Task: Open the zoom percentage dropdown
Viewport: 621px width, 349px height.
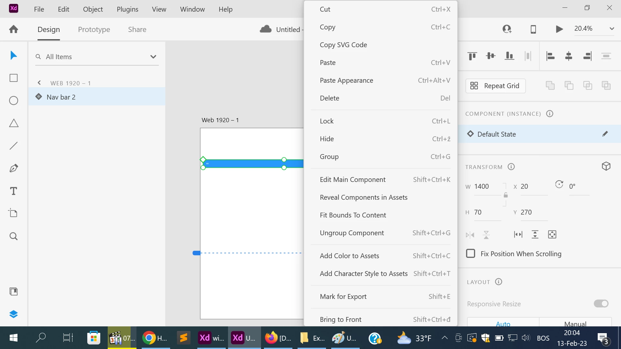Action: [612, 28]
